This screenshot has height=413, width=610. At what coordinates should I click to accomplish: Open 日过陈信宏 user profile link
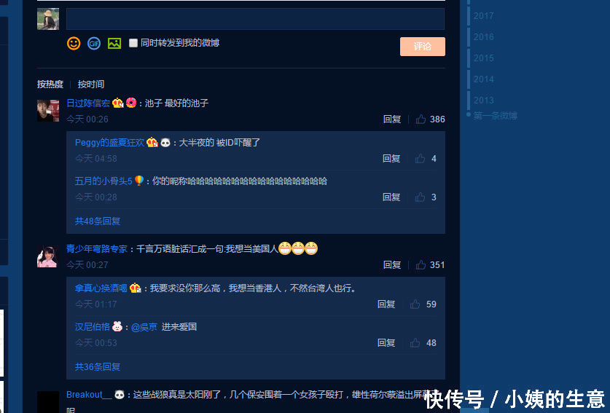88,103
